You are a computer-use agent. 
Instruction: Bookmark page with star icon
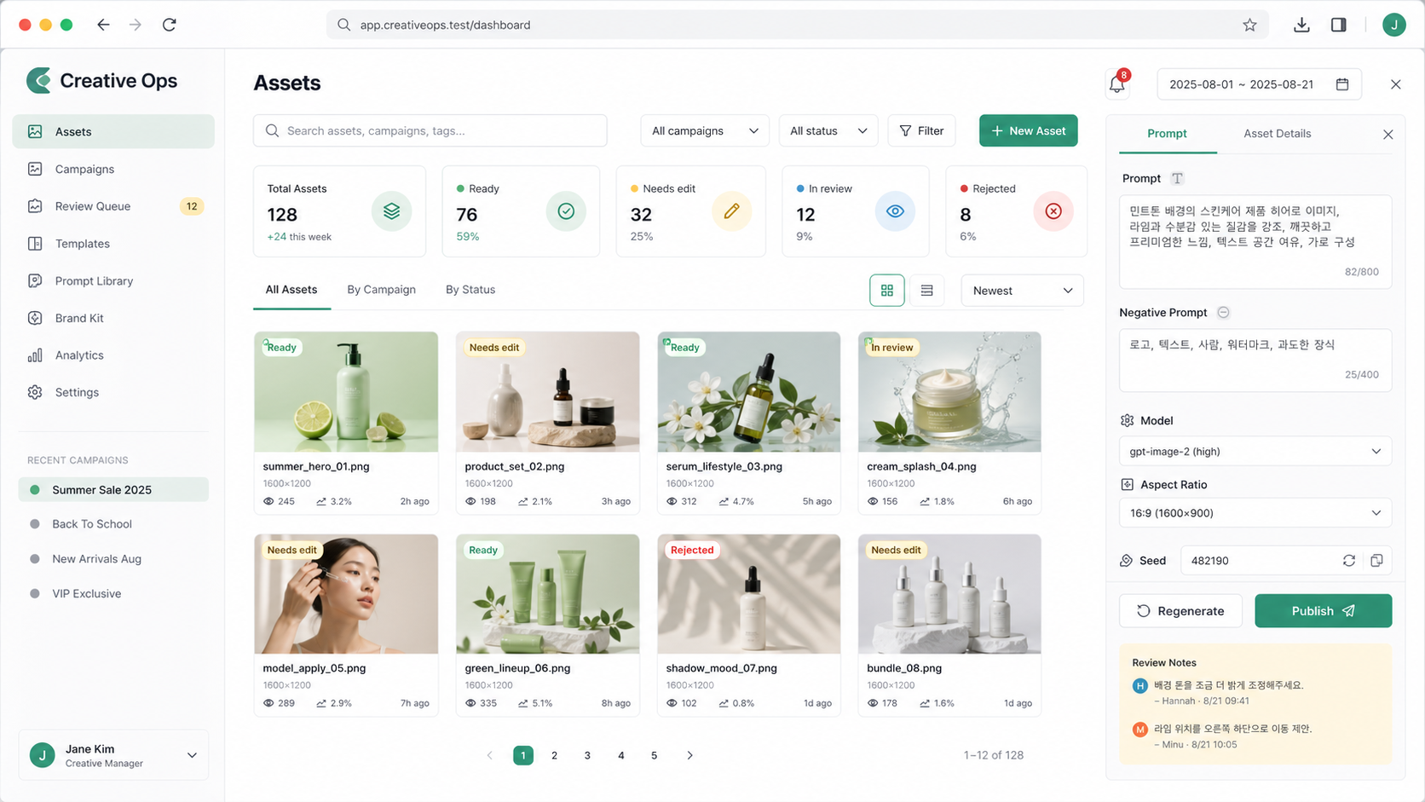1249,25
